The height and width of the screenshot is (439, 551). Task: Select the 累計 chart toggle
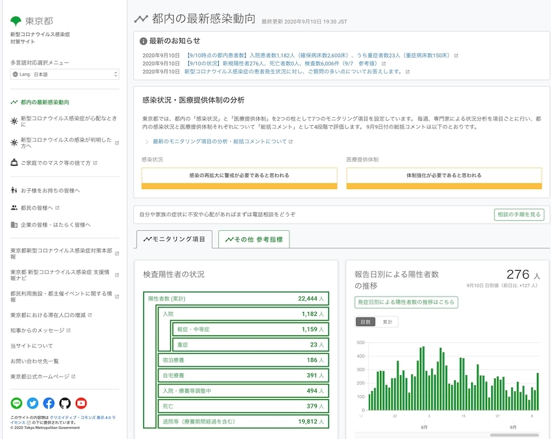[387, 322]
